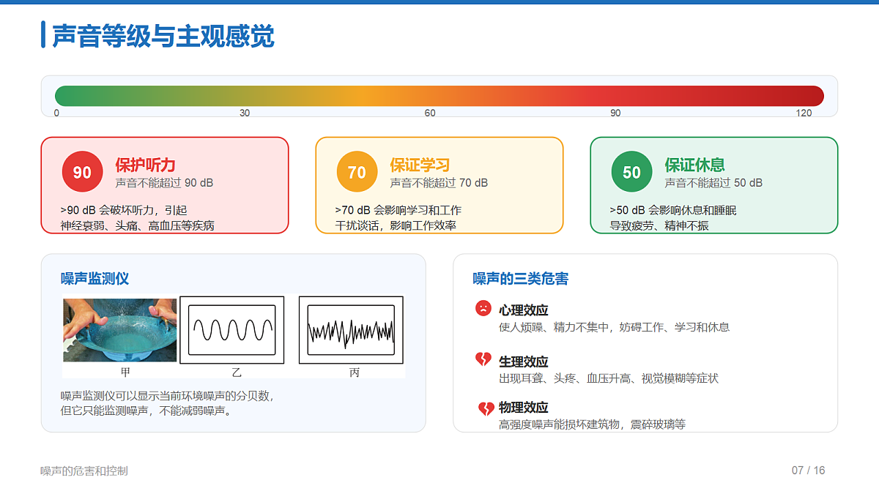Click the red 90 circle badge
Screen dimensions: 879x494
82,172
